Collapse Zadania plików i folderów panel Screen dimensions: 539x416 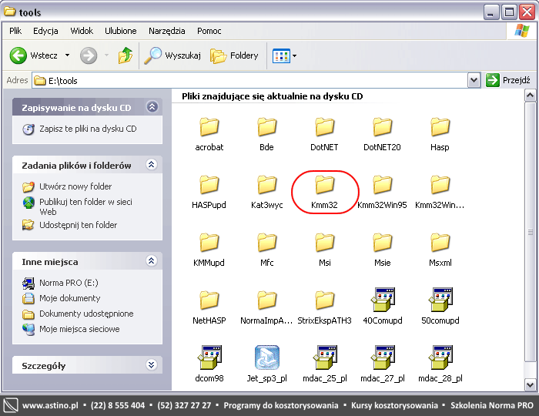(152, 165)
